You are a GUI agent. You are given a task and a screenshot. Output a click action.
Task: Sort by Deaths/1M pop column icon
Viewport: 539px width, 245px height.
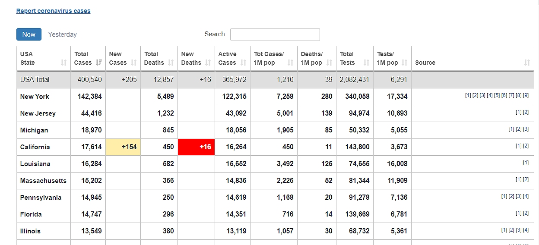pos(329,63)
